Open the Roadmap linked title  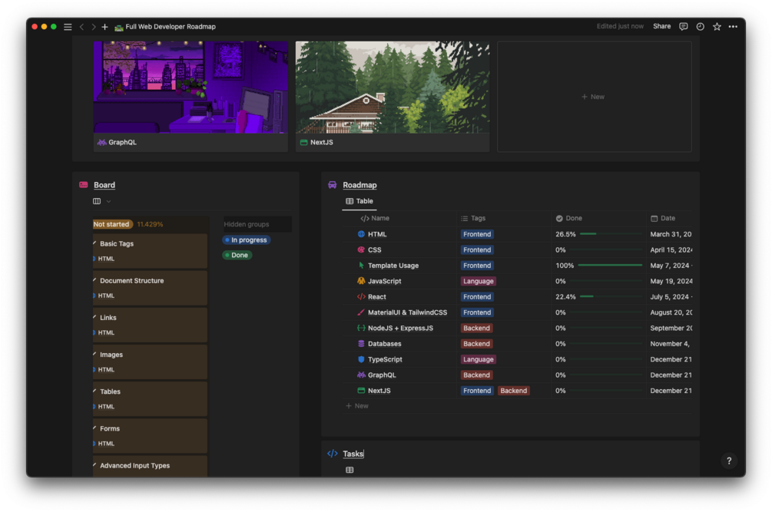click(359, 185)
